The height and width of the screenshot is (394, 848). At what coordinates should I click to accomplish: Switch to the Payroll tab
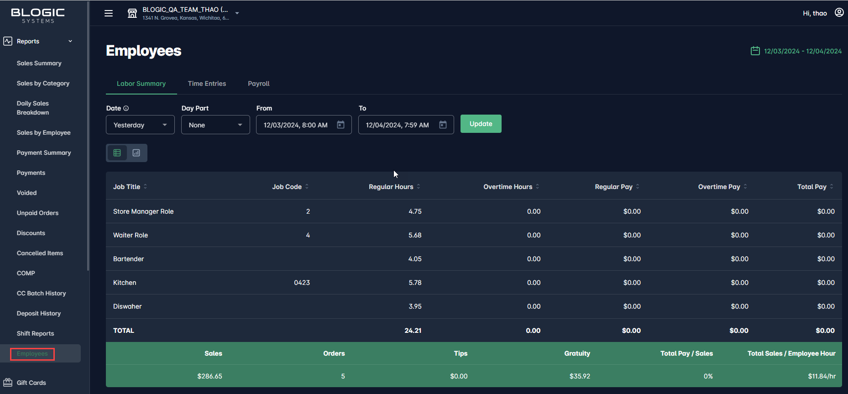pyautogui.click(x=258, y=84)
